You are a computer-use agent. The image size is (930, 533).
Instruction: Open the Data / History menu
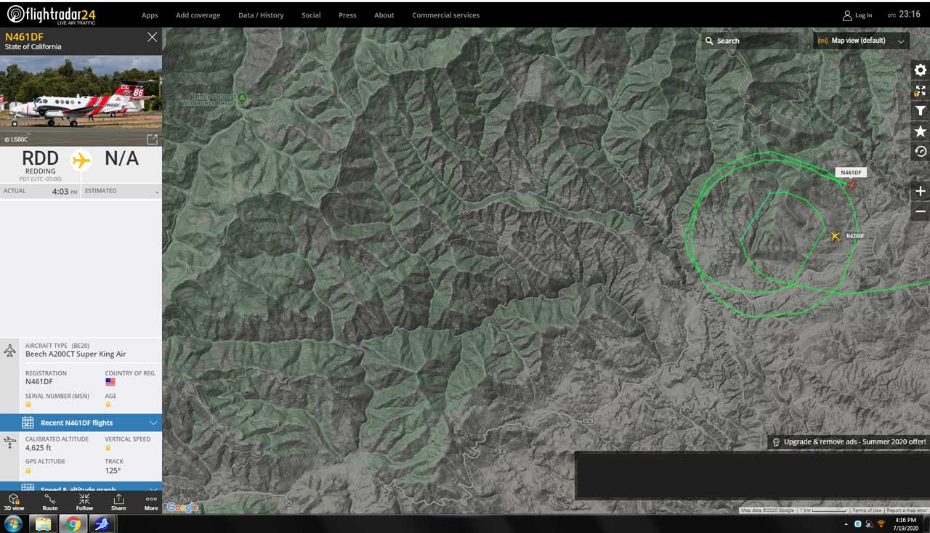(261, 15)
